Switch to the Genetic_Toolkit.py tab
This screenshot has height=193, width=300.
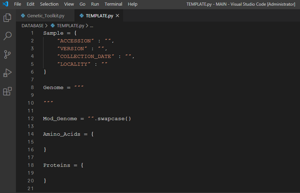45,16
